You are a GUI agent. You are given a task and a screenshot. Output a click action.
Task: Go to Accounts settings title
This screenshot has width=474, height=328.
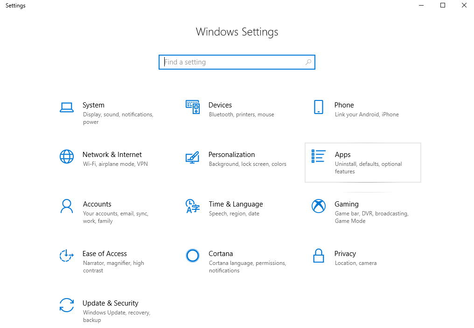[x=97, y=204]
